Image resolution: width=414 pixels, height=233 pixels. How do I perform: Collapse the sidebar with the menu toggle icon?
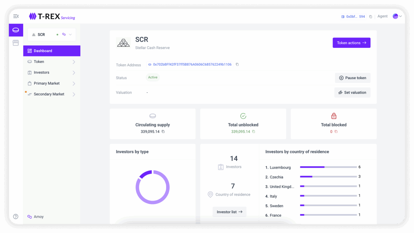point(16,16)
